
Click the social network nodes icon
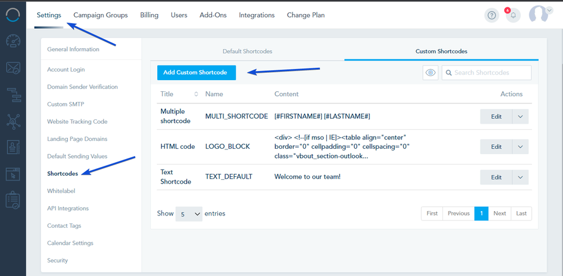pos(13,121)
